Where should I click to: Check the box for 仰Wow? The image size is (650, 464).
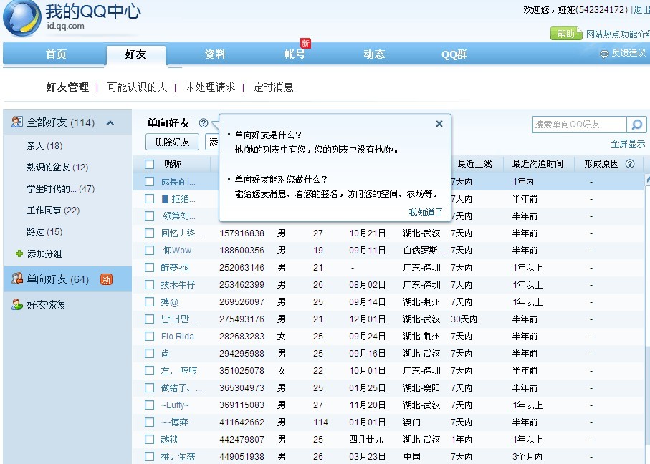150,250
